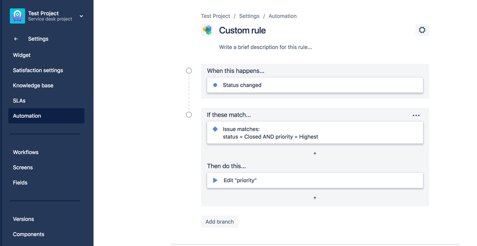This screenshot has width=477, height=246.
Task: Add an action with the plus below Edit priority
Action: tap(315, 198)
